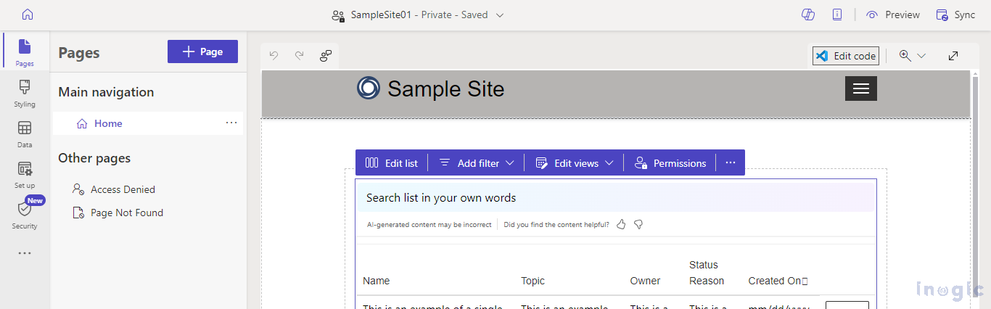This screenshot has height=309, width=991.
Task: Open the Set up workspace
Action: tap(25, 175)
